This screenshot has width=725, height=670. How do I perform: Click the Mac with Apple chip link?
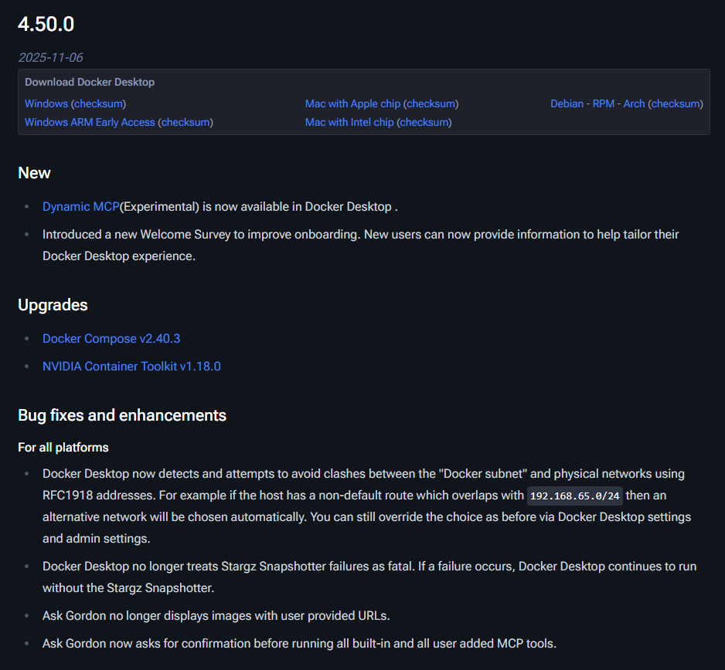[352, 103]
